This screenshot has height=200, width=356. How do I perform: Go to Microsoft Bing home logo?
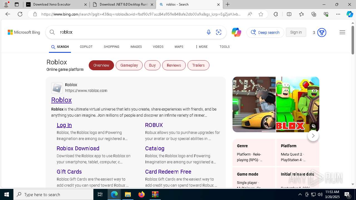[24, 32]
